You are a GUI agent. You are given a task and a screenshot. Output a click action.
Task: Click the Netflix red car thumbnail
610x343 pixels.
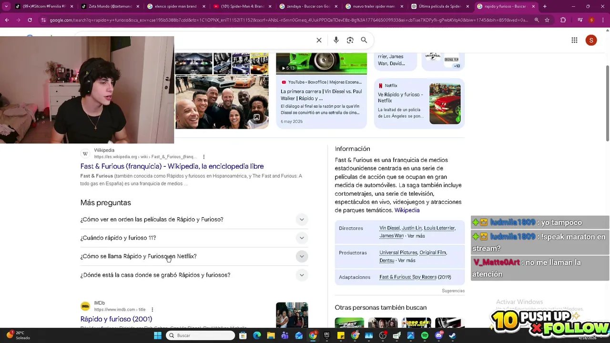click(x=445, y=104)
